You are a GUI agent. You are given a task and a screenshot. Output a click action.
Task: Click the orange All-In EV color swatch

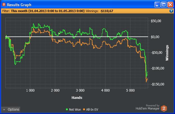point(84,110)
